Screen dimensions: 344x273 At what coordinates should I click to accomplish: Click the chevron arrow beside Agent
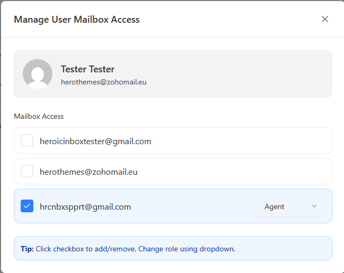point(314,206)
